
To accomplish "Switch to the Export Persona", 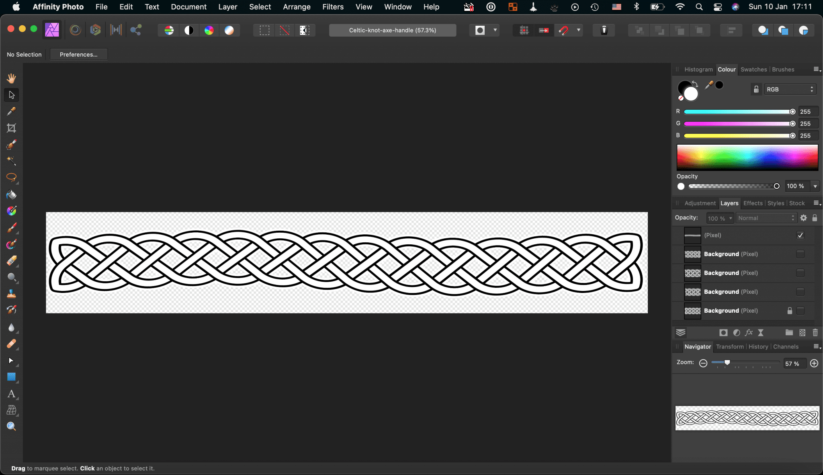I will [x=136, y=30].
